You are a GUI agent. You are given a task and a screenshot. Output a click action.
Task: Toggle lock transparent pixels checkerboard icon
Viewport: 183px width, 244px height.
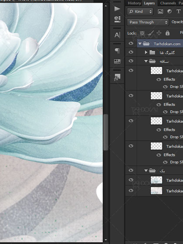[142, 33]
